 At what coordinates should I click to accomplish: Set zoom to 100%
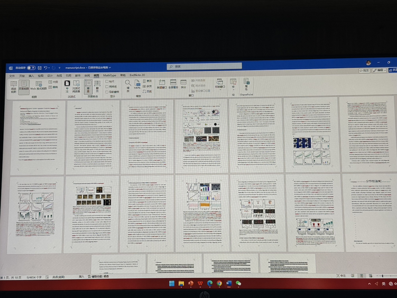[137, 85]
